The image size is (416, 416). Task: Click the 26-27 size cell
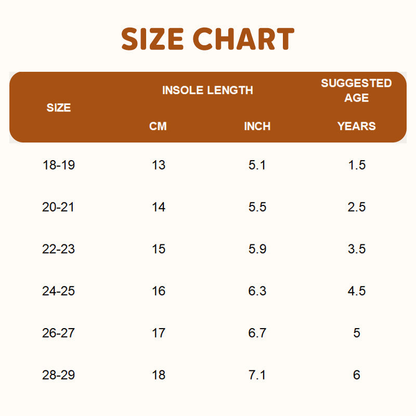(x=59, y=333)
